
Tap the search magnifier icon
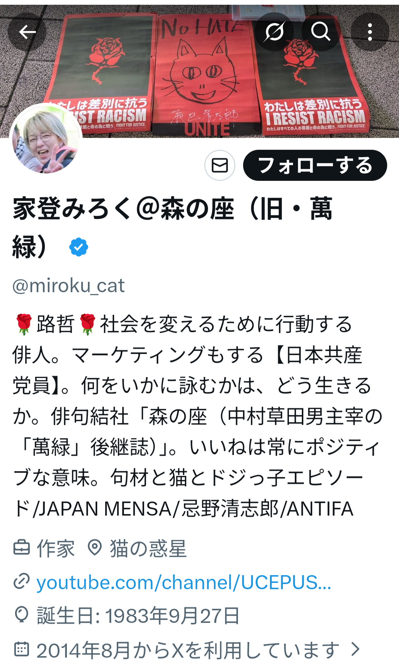(x=320, y=32)
